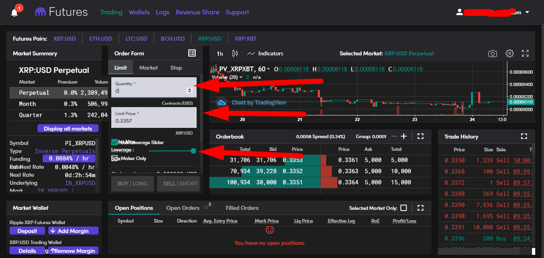Click the BUY | LONG button

pos(133,184)
